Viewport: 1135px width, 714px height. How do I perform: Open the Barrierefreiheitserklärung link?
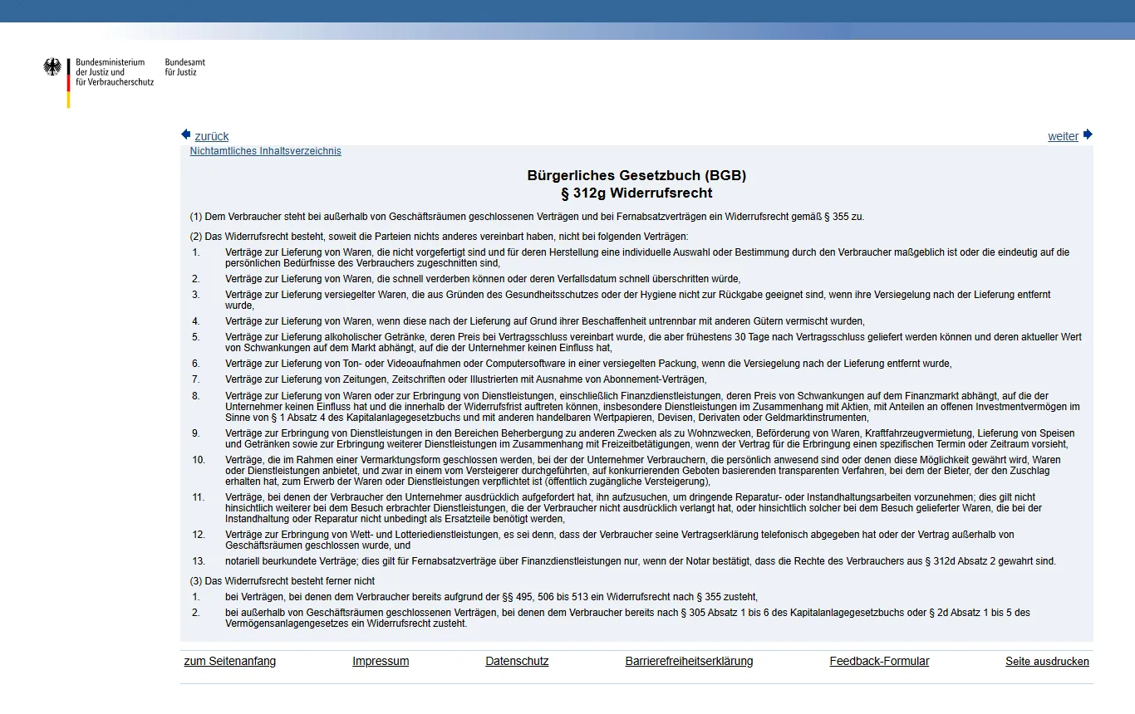[x=689, y=662]
